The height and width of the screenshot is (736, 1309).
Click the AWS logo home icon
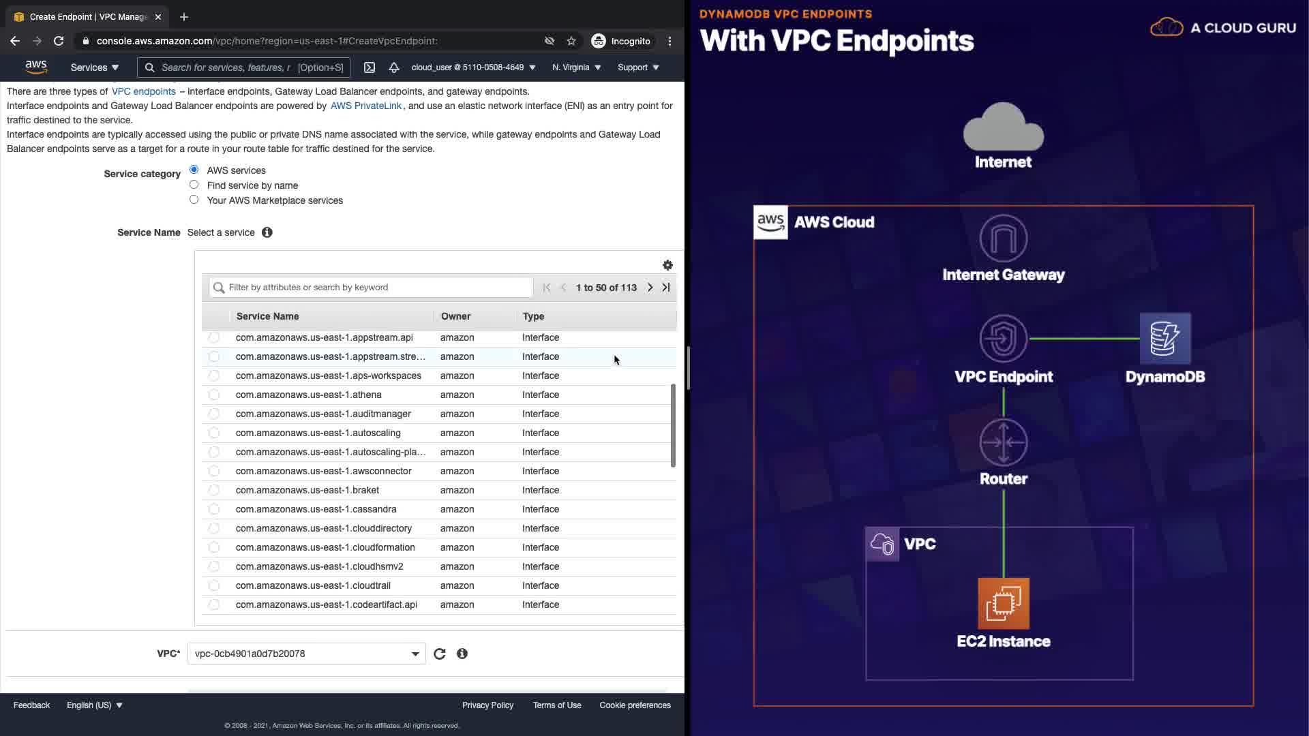pyautogui.click(x=36, y=67)
